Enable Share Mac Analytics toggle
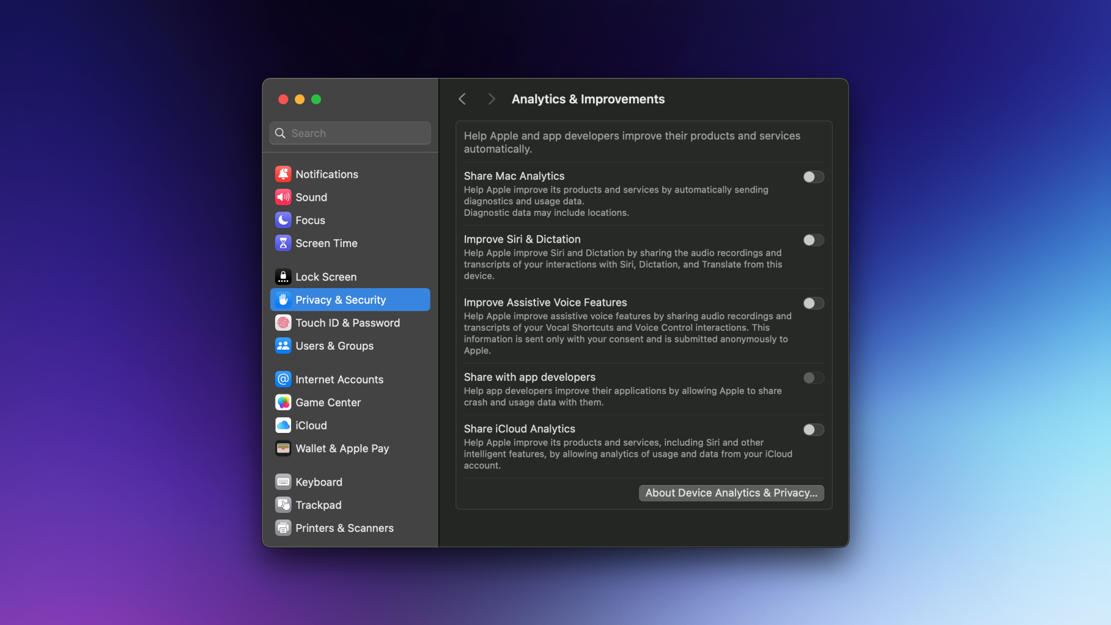Image resolution: width=1111 pixels, height=625 pixels. [x=813, y=177]
